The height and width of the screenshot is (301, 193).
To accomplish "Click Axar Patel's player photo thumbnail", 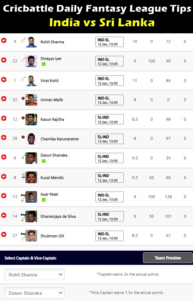I will click(31, 197).
